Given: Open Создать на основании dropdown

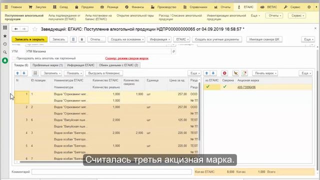Looking at the screenshot, I should (x=126, y=39).
